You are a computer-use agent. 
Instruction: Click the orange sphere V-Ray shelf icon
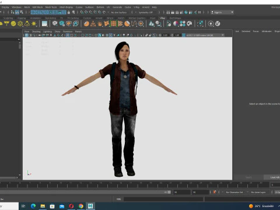[86, 24]
